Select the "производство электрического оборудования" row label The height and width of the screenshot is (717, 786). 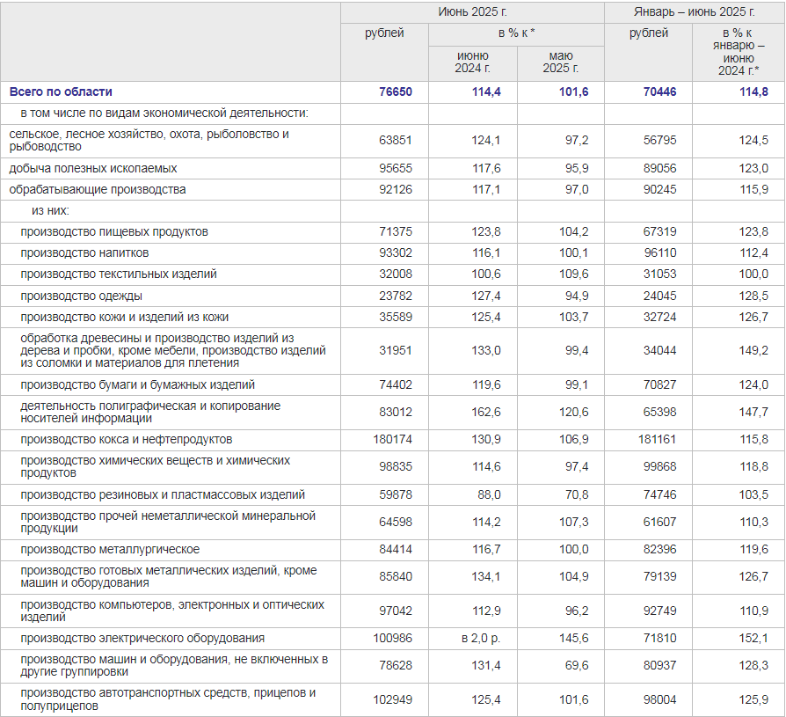pos(142,638)
